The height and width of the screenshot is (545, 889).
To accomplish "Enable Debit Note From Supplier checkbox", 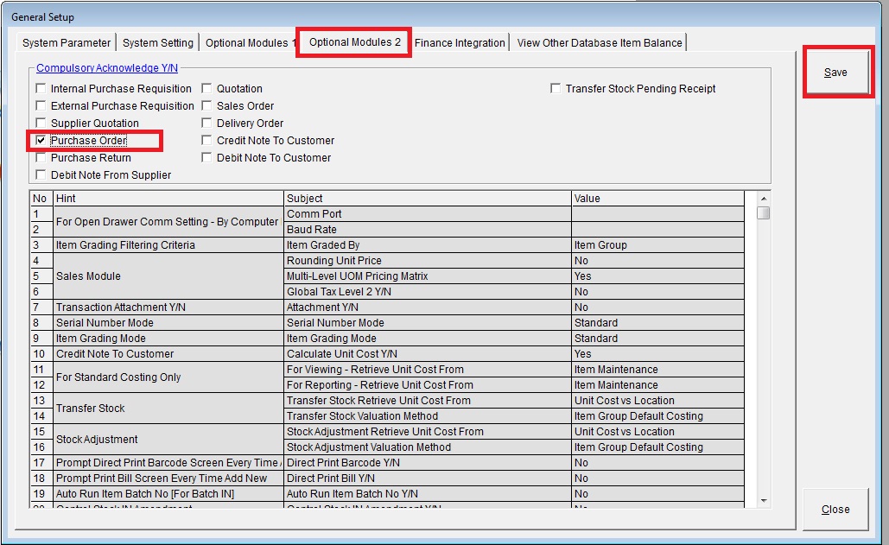I will pos(41,175).
